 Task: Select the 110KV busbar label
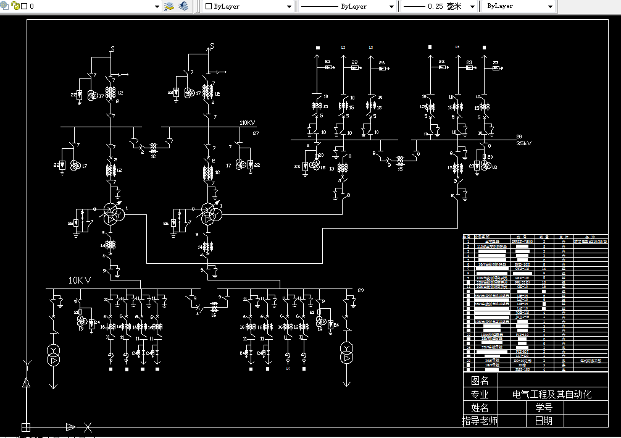pos(248,123)
